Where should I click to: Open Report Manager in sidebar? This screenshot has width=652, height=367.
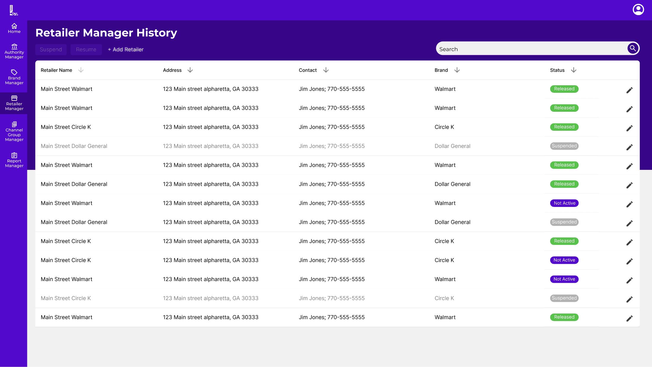14,160
